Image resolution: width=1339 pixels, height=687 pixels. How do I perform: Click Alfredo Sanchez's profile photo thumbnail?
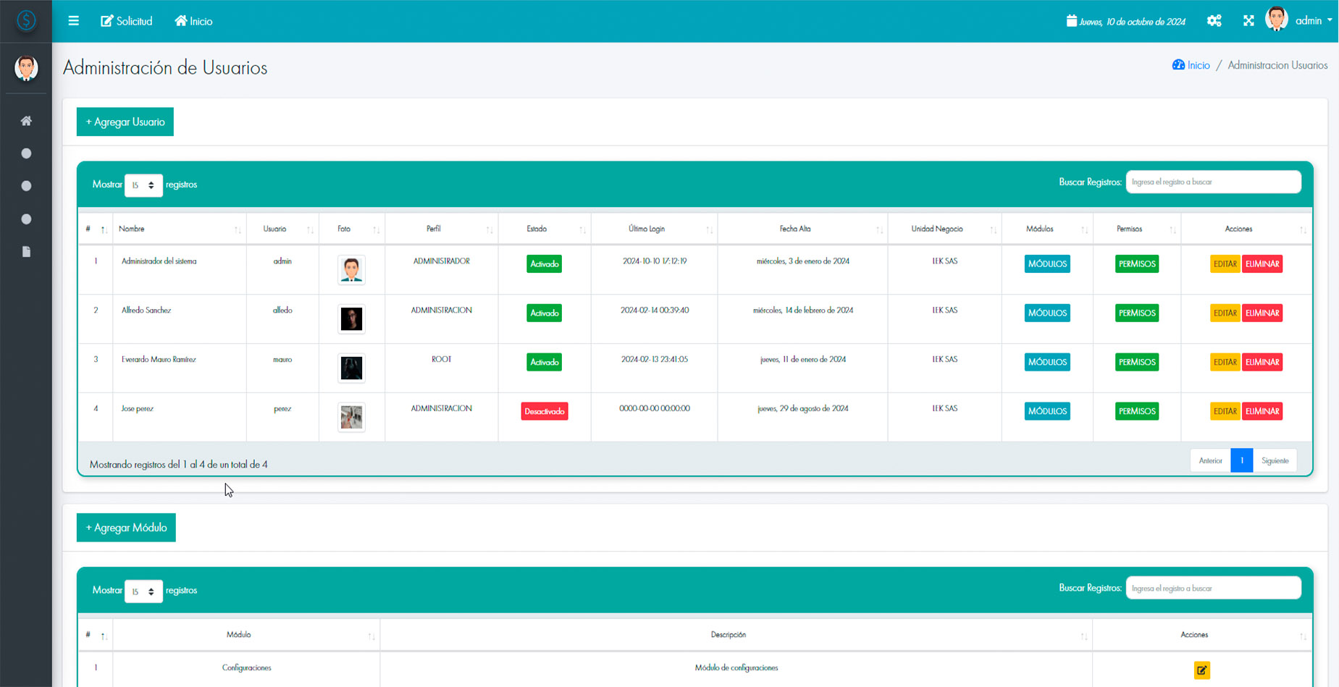tap(351, 319)
